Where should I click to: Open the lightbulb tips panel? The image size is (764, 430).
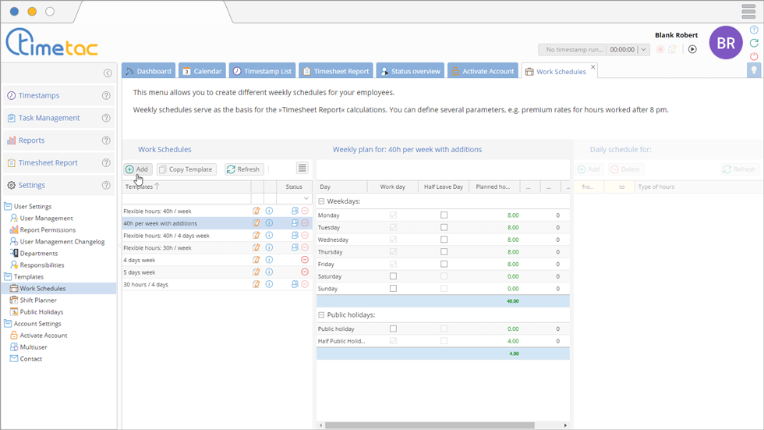pyautogui.click(x=754, y=70)
